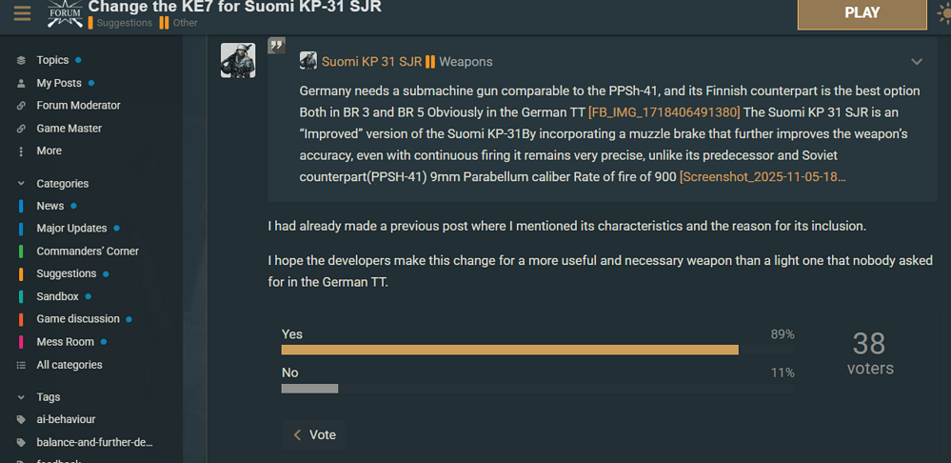
Task: Click the forum logo icon
Action: pyautogui.click(x=65, y=13)
